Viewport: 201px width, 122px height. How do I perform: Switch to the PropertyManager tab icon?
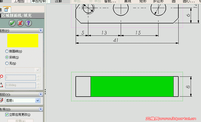[x=7, y=10]
